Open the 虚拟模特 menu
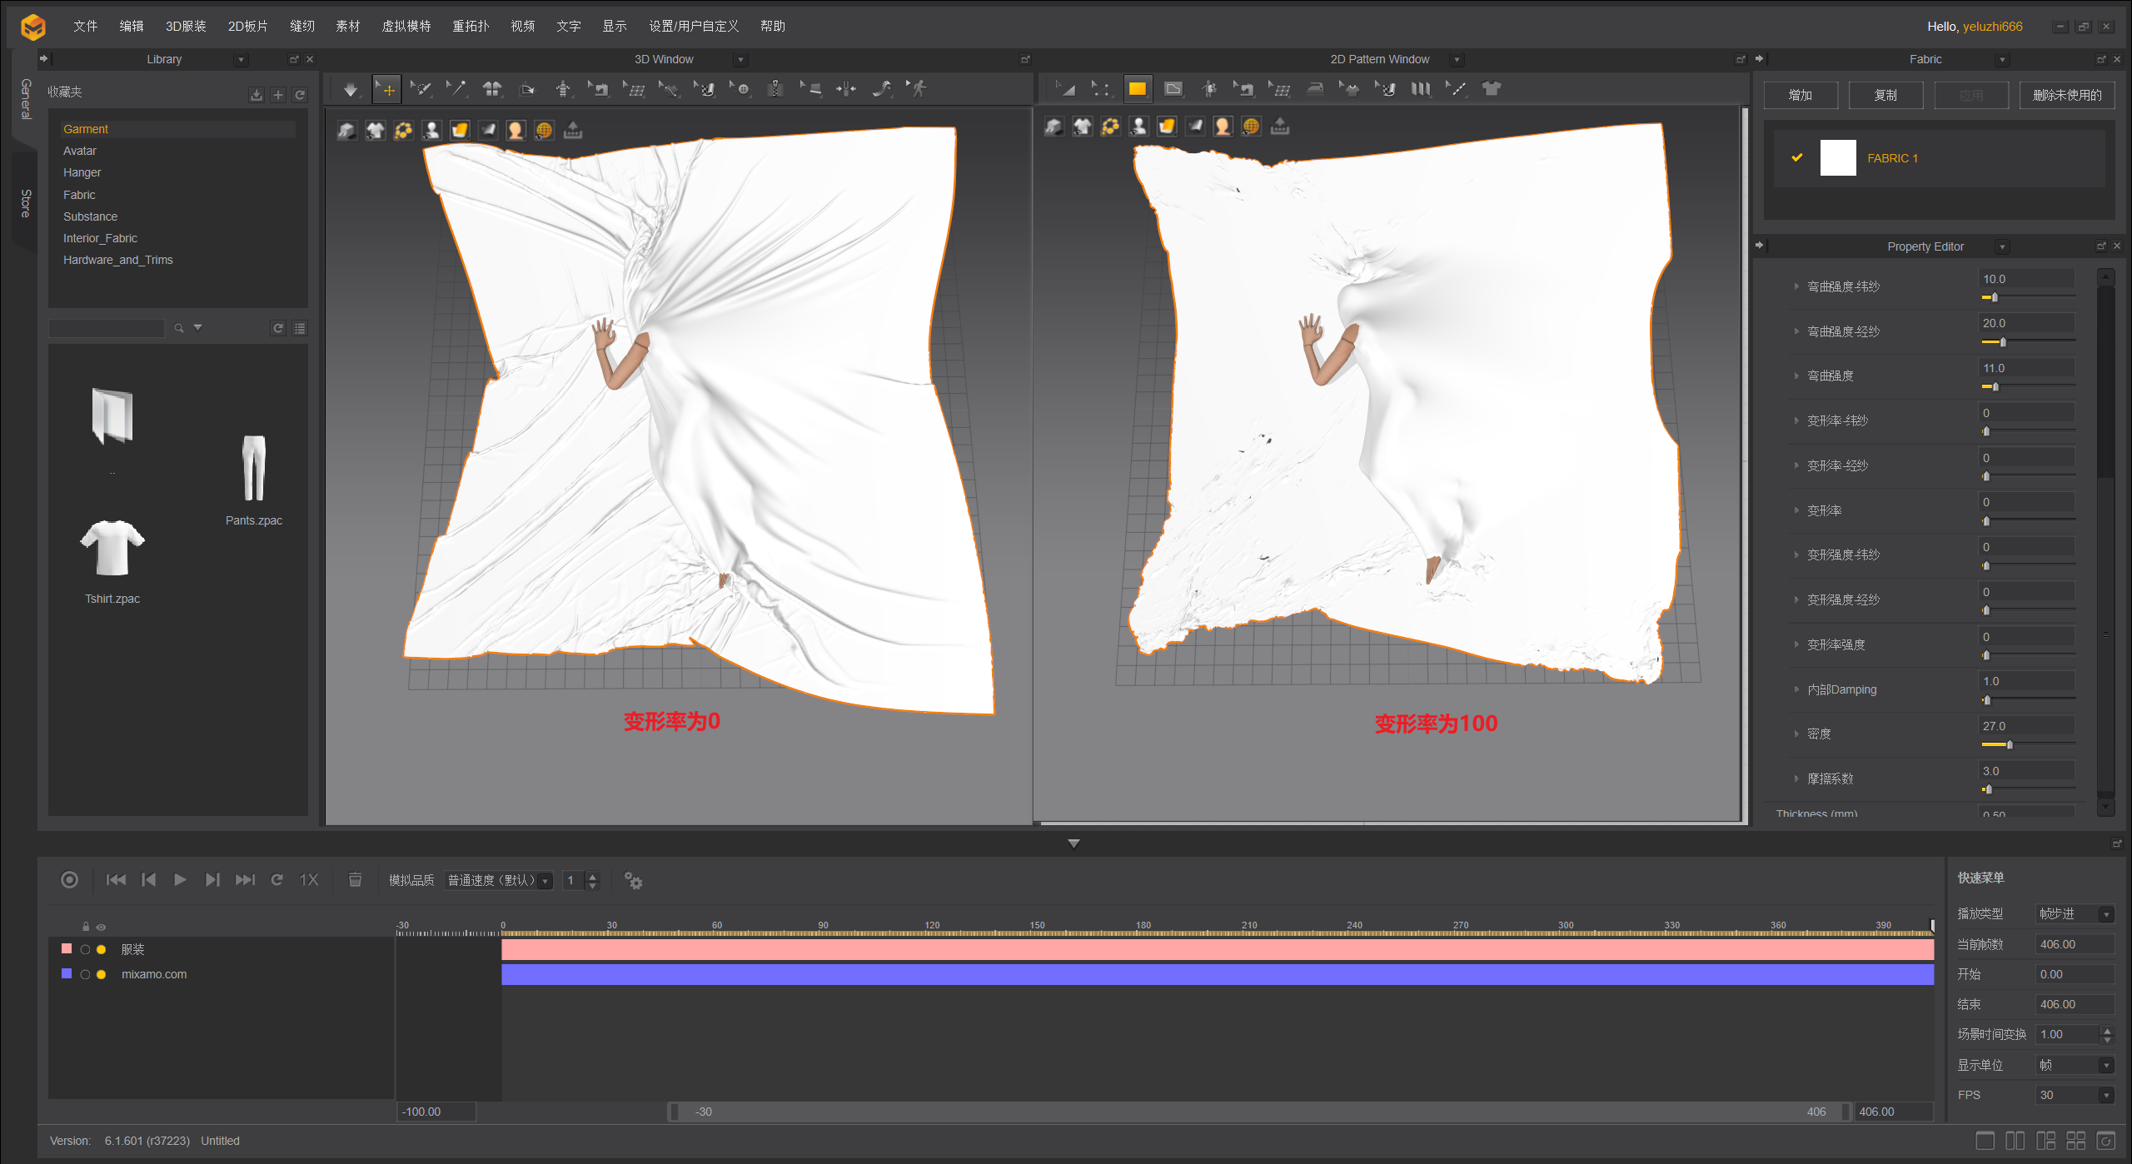The width and height of the screenshot is (2132, 1164). [406, 26]
